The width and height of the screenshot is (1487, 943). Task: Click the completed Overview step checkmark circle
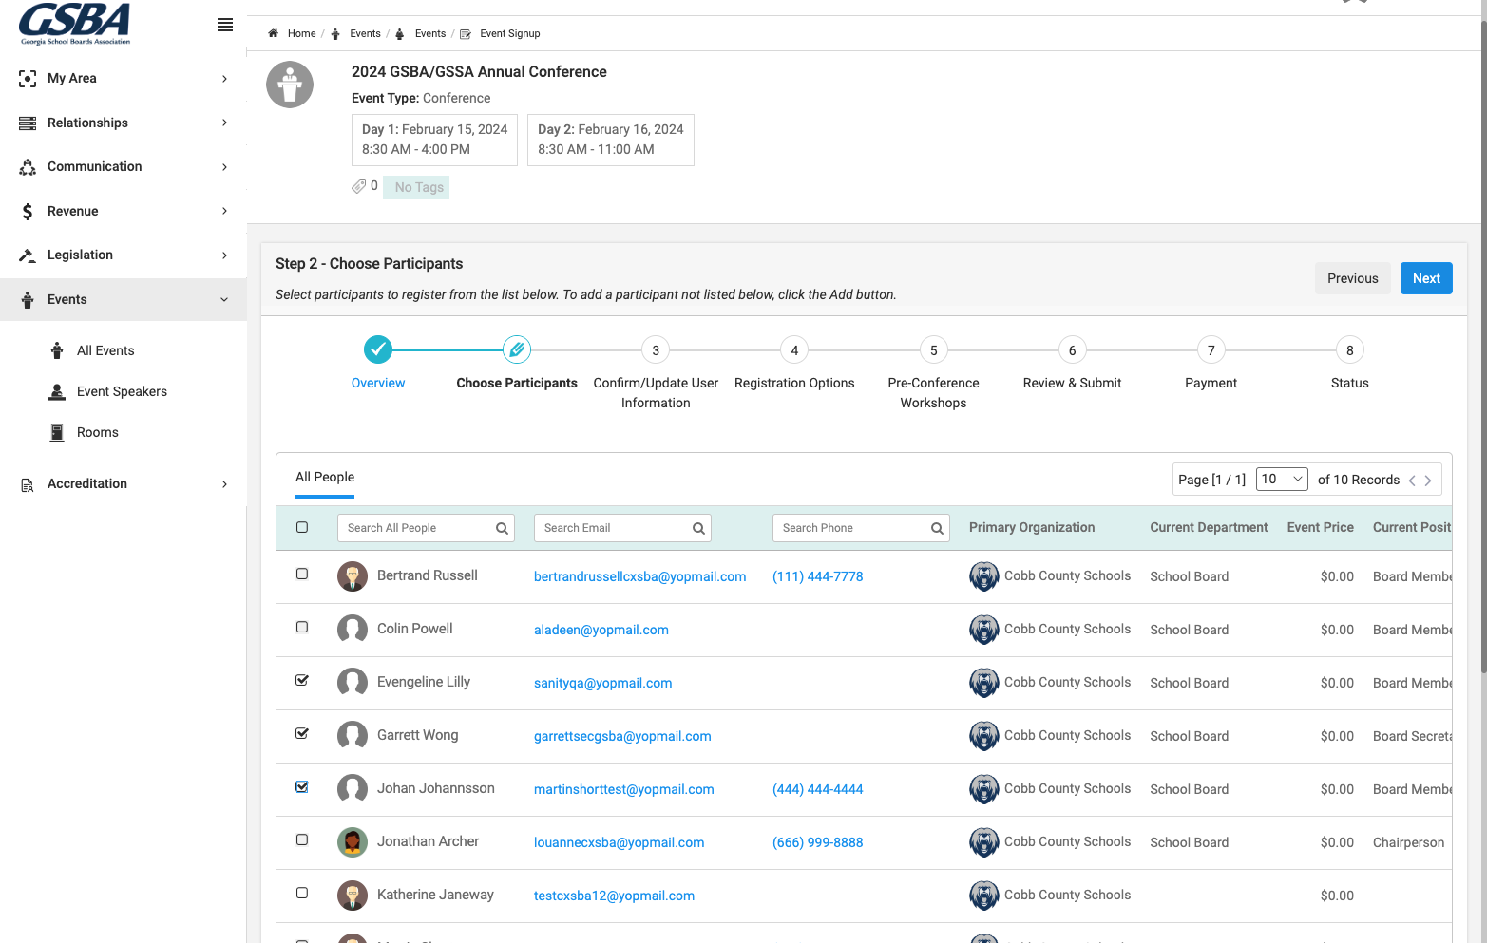378,349
